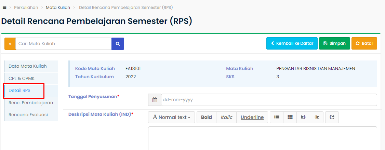Toggle Bold formatting
The width and height of the screenshot is (385, 150).
tap(206, 117)
